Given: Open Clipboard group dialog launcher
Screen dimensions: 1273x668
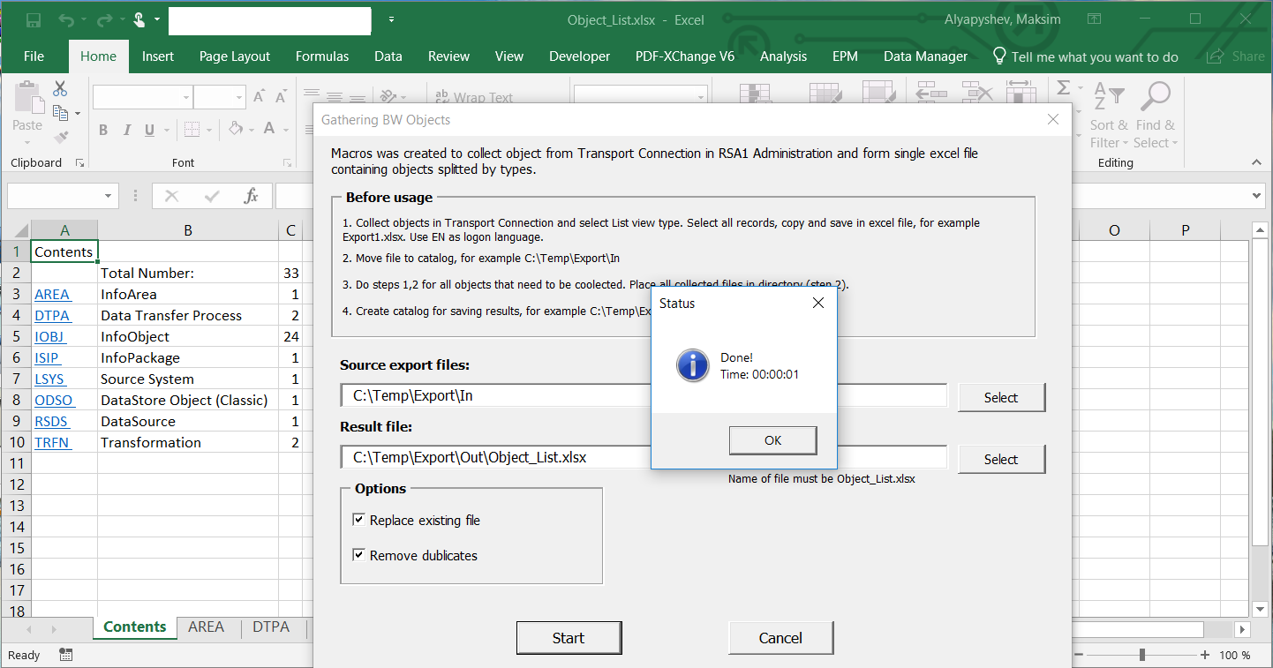Looking at the screenshot, I should click(79, 163).
